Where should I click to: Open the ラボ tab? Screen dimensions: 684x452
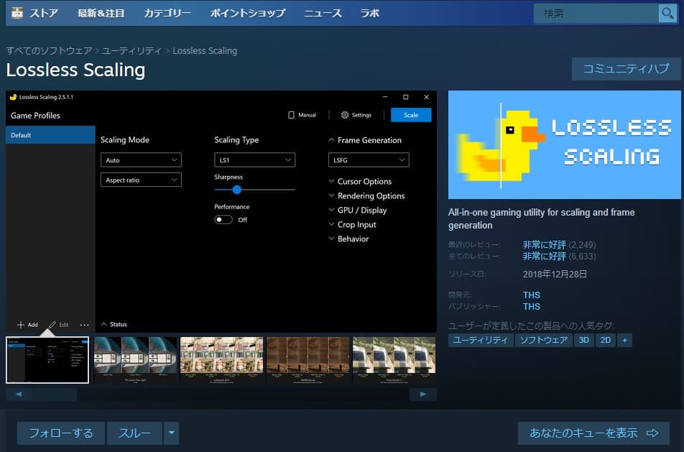click(370, 13)
